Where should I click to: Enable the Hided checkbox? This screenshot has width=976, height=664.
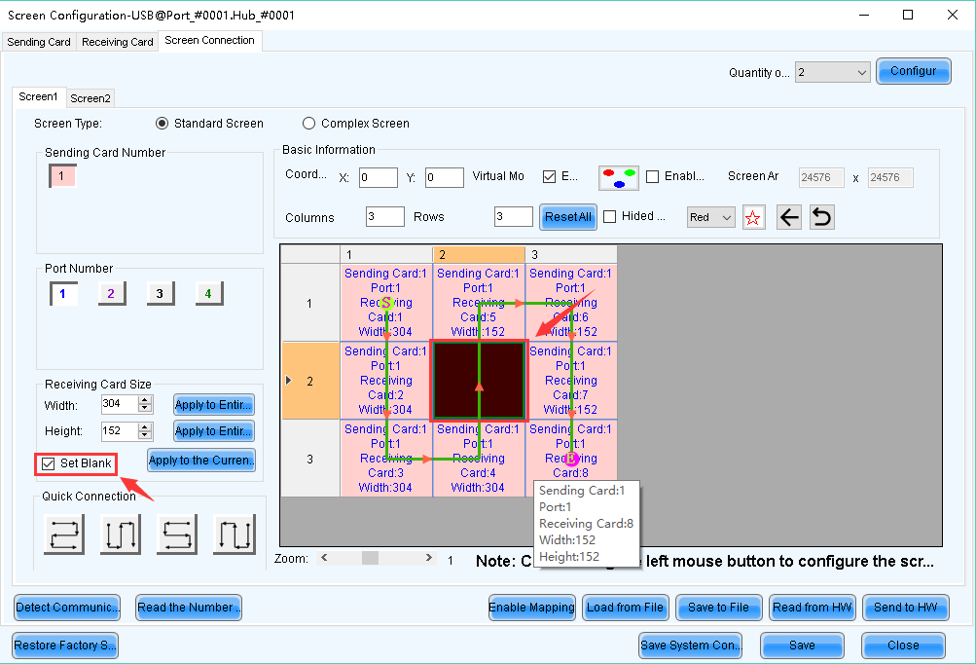610,217
